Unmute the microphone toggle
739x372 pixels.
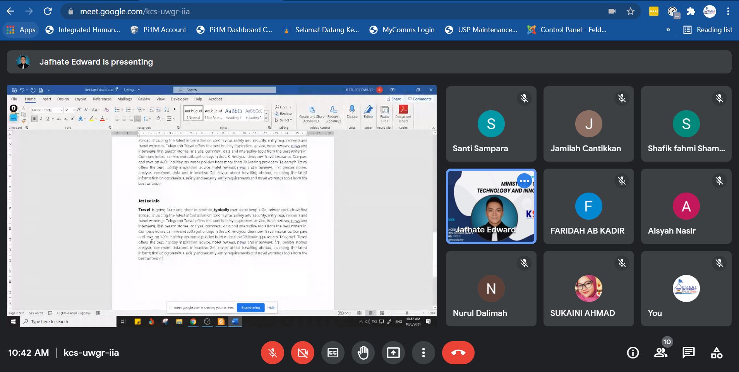click(273, 353)
